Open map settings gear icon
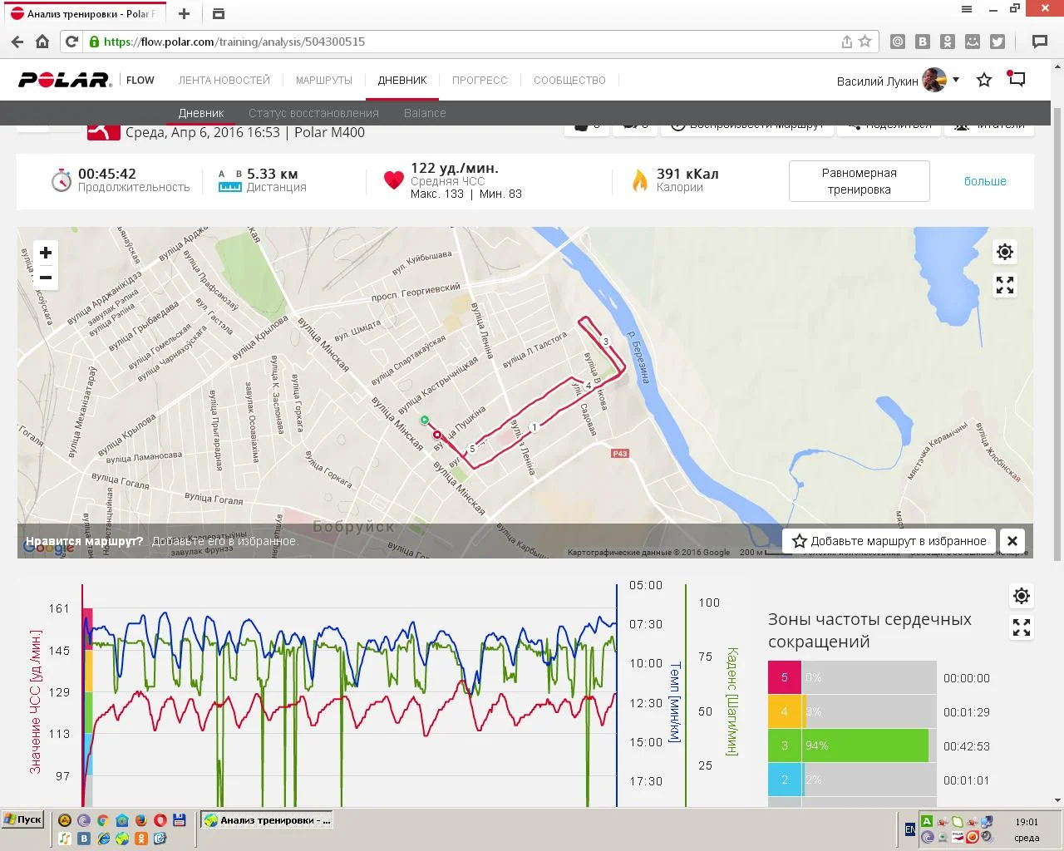Viewport: 1064px width, 851px height. tap(1005, 252)
